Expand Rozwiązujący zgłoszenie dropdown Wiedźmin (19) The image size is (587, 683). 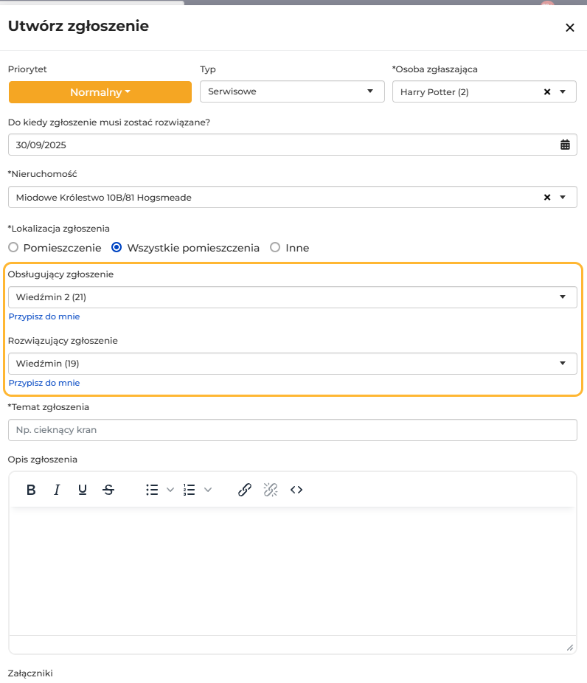(293, 364)
